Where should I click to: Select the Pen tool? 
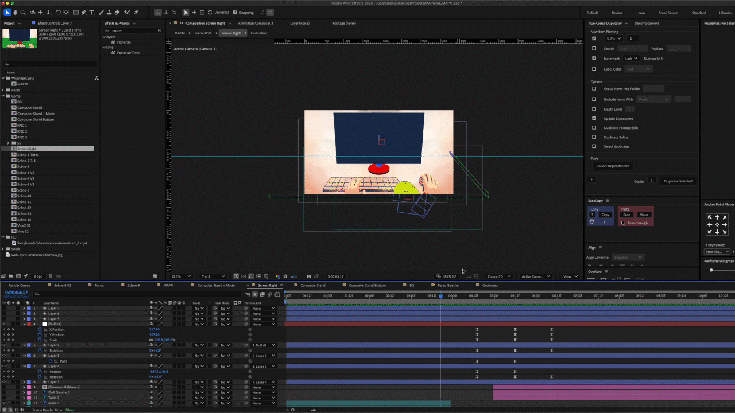pyautogui.click(x=84, y=12)
